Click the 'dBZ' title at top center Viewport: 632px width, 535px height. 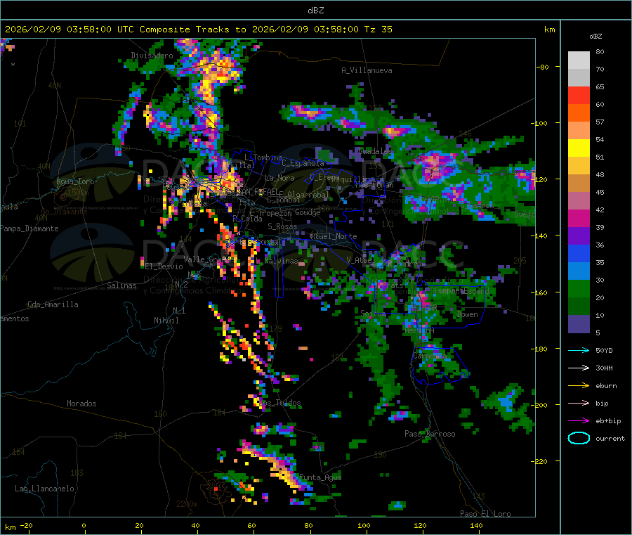[315, 11]
